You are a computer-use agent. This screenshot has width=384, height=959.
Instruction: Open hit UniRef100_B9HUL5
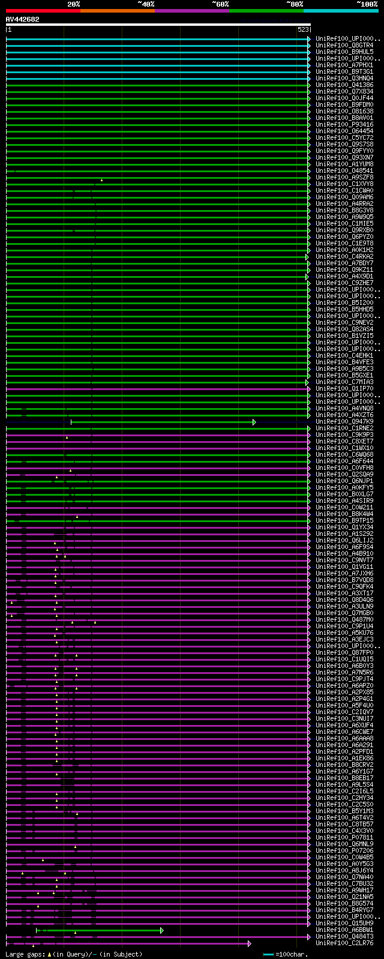click(344, 52)
